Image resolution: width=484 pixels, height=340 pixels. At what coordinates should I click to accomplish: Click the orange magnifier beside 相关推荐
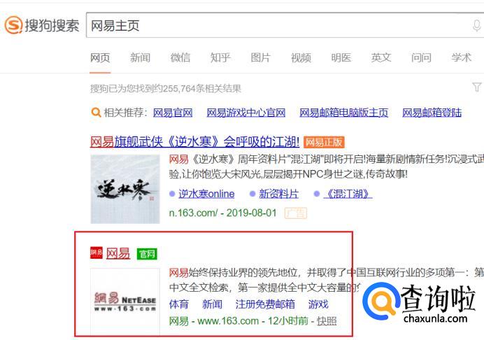pos(96,113)
